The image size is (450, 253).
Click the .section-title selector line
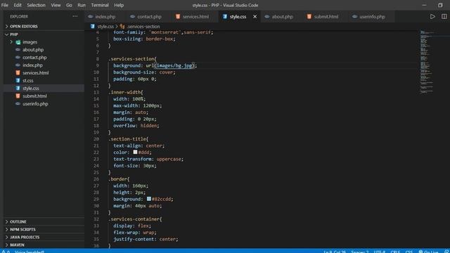[128, 139]
